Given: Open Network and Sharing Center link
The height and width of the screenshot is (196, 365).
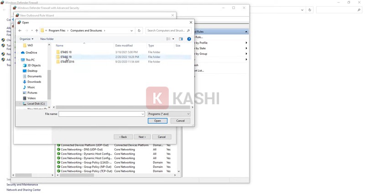Looking at the screenshot, I should [x=24, y=190].
